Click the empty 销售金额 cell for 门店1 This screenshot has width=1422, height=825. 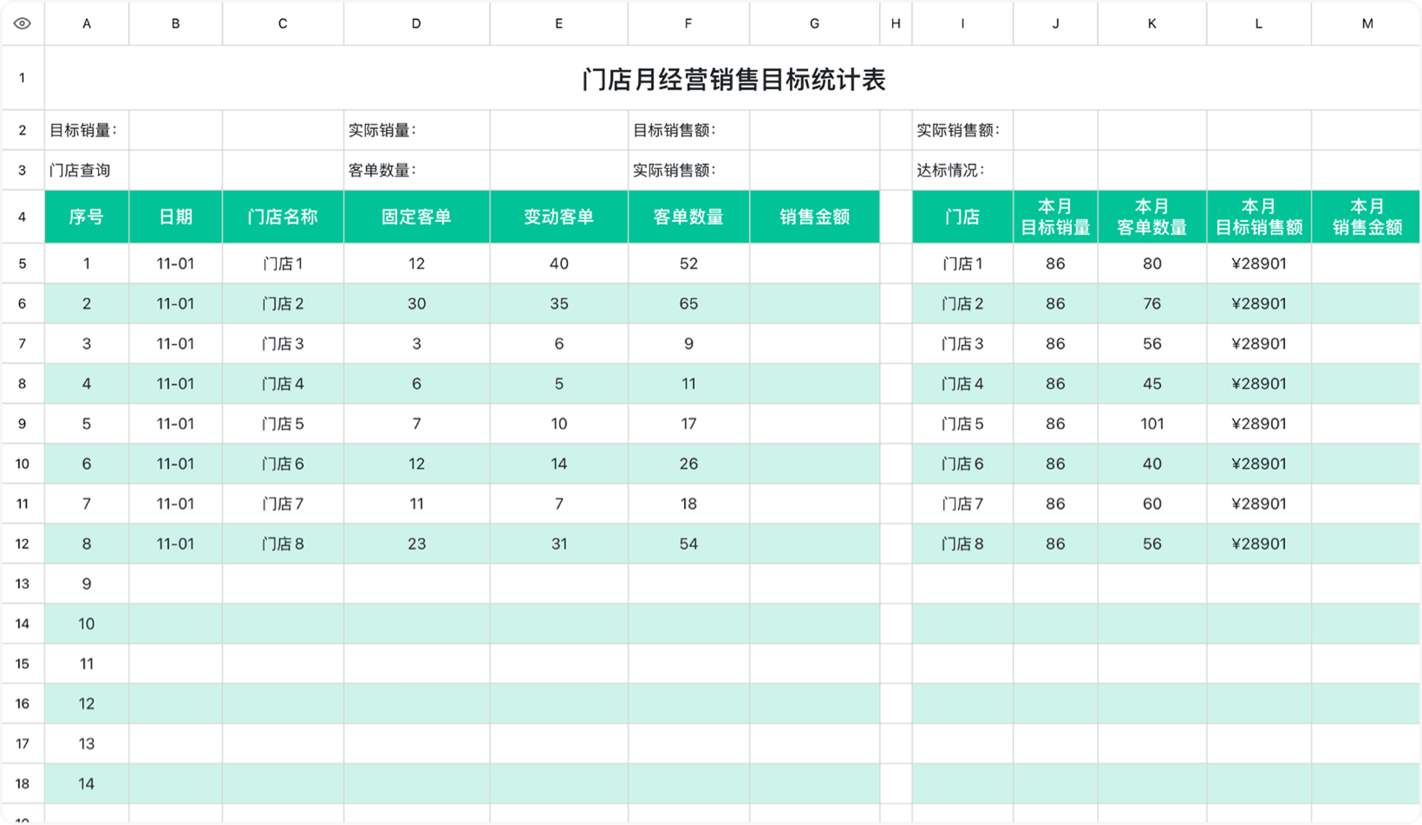tap(814, 263)
